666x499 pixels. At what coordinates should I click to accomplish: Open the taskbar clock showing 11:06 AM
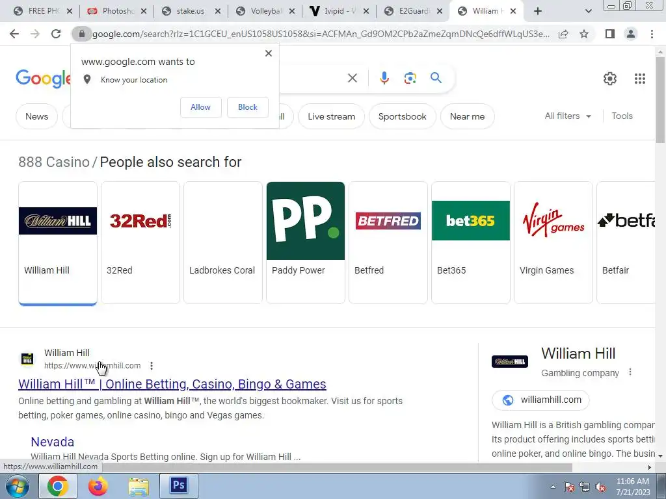click(633, 487)
